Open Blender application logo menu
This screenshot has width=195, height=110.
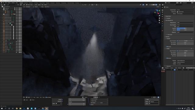tap(1, 3)
